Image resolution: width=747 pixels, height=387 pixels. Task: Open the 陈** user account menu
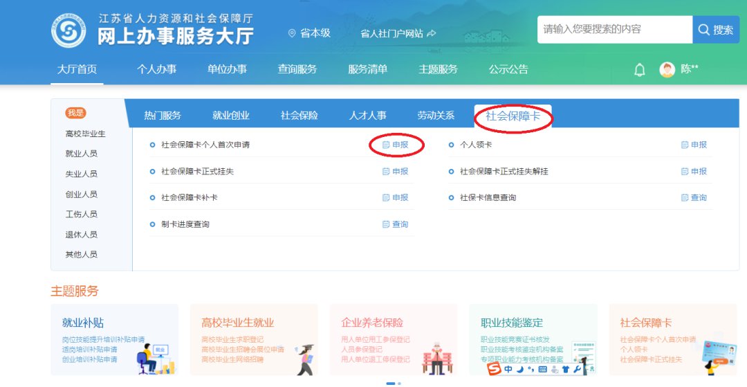[690, 69]
